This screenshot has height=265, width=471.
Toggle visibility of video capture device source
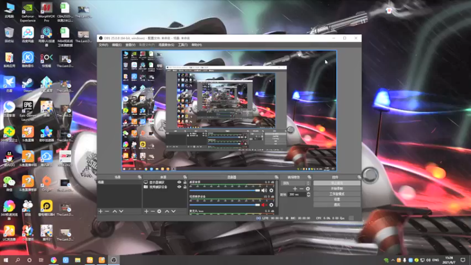(179, 187)
